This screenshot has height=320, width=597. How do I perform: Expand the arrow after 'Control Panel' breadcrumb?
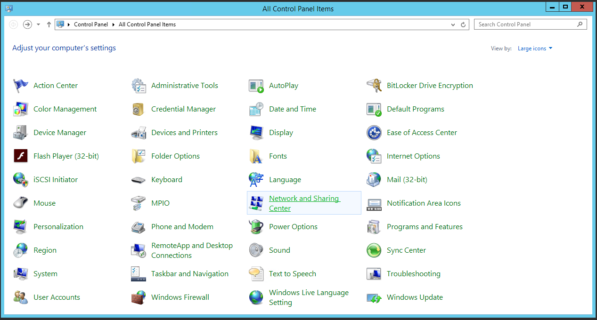coord(114,24)
